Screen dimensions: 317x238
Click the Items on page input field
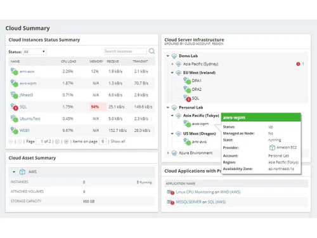(103, 142)
